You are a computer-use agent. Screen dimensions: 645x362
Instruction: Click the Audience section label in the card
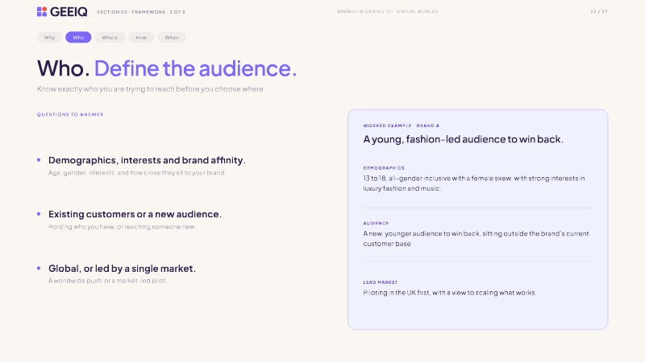[x=376, y=224]
